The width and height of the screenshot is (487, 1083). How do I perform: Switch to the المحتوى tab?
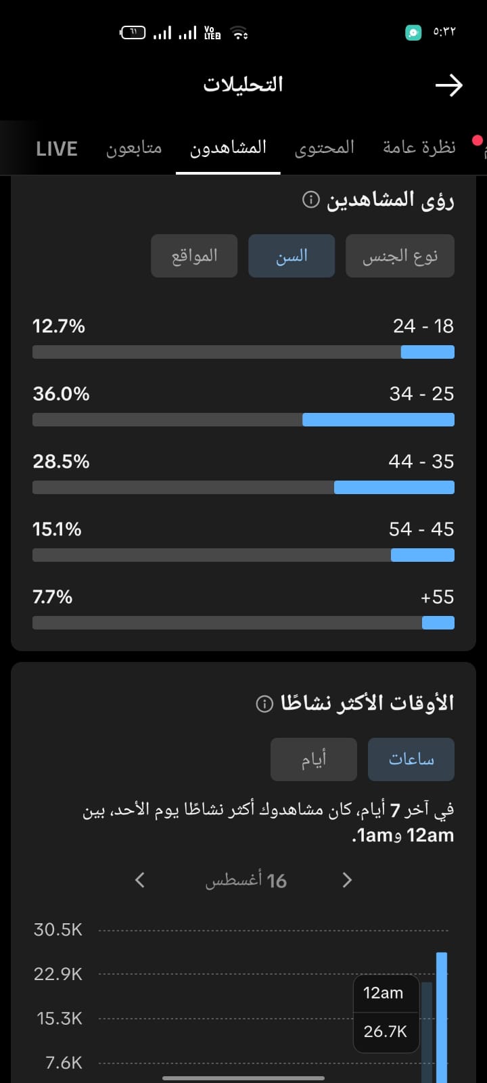click(x=325, y=148)
